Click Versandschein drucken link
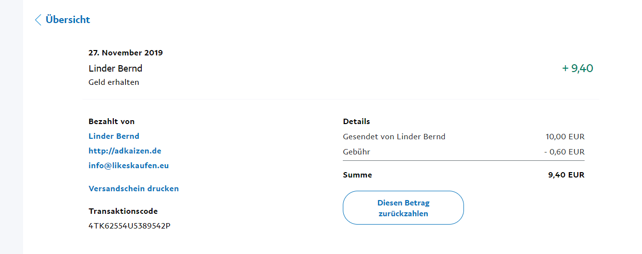The width and height of the screenshot is (642, 254). 133,189
